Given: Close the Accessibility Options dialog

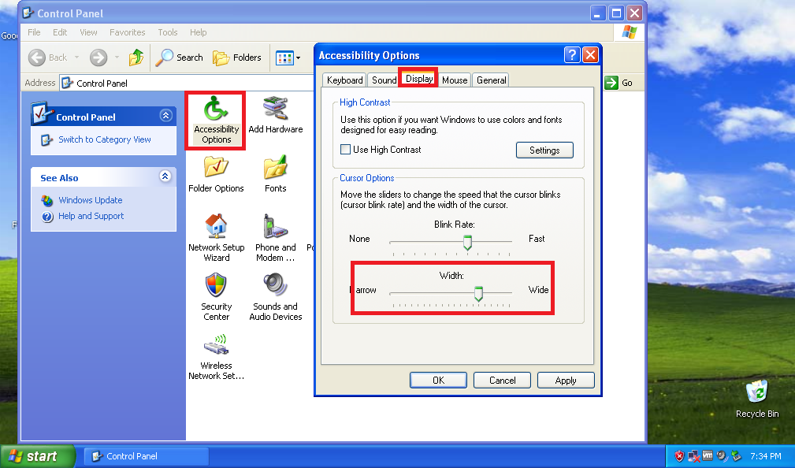Looking at the screenshot, I should [590, 55].
